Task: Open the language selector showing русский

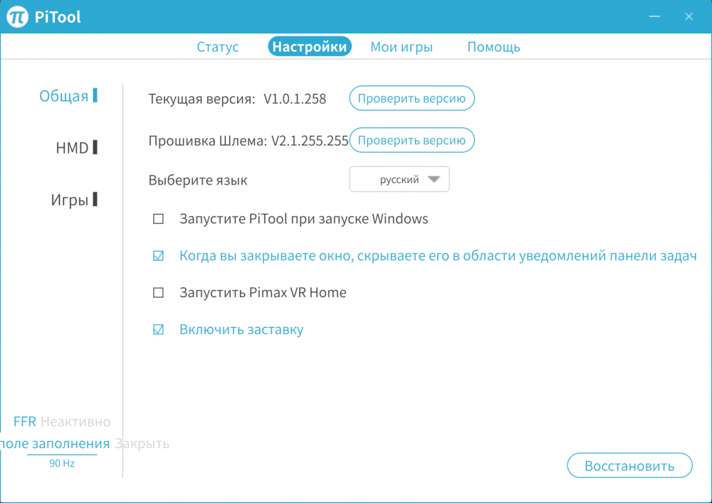Action: (x=399, y=179)
